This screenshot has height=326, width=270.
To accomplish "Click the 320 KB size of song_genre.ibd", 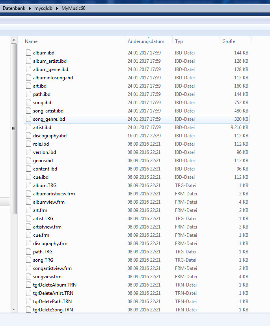I will (241, 119).
